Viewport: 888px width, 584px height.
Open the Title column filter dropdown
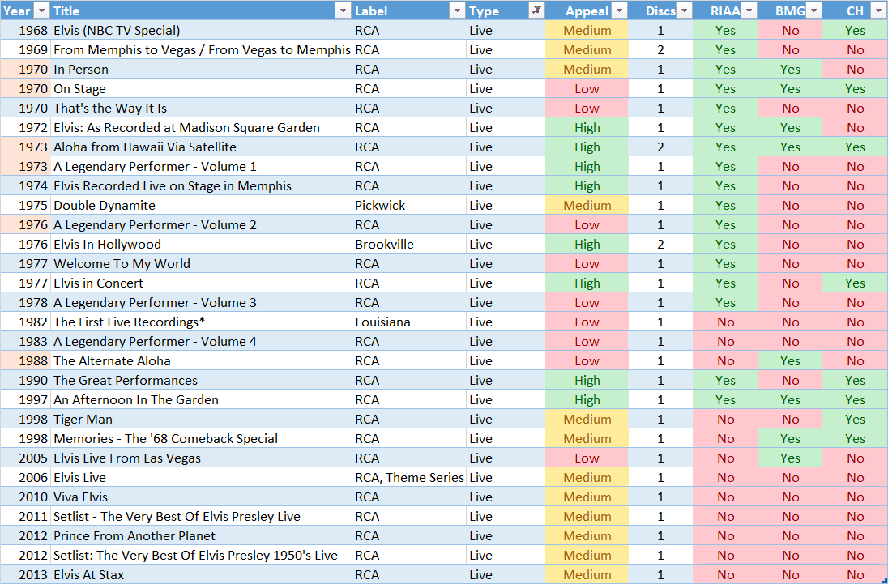tap(343, 11)
